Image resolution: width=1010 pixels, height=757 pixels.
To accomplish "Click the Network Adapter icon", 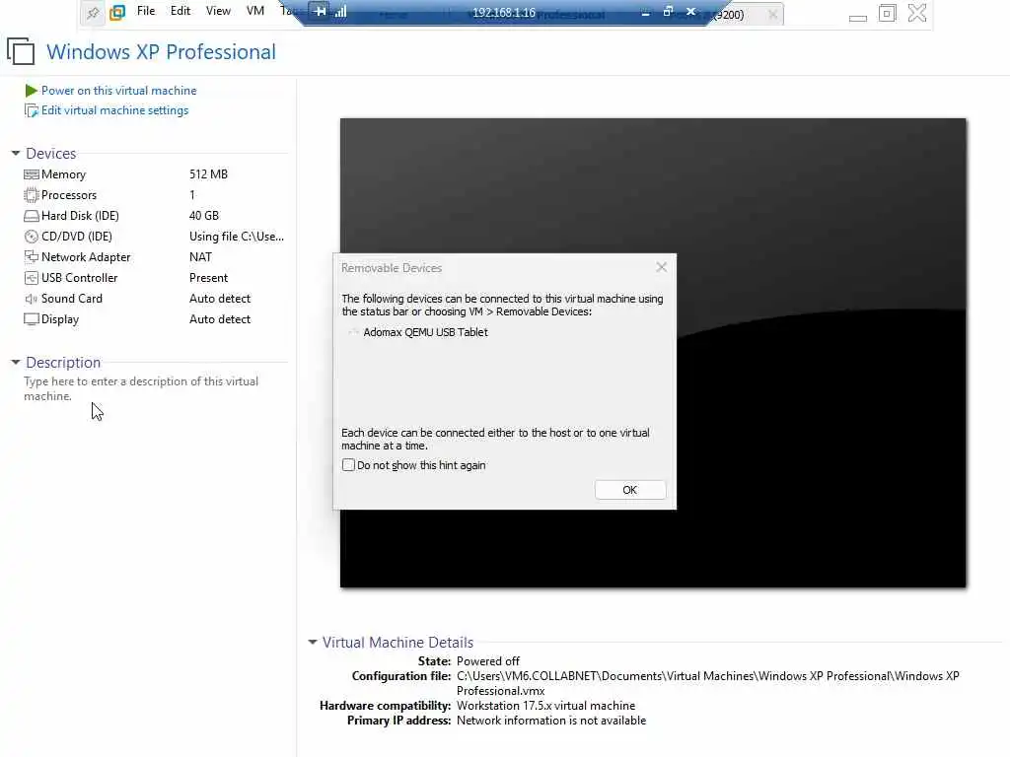I will tap(31, 257).
